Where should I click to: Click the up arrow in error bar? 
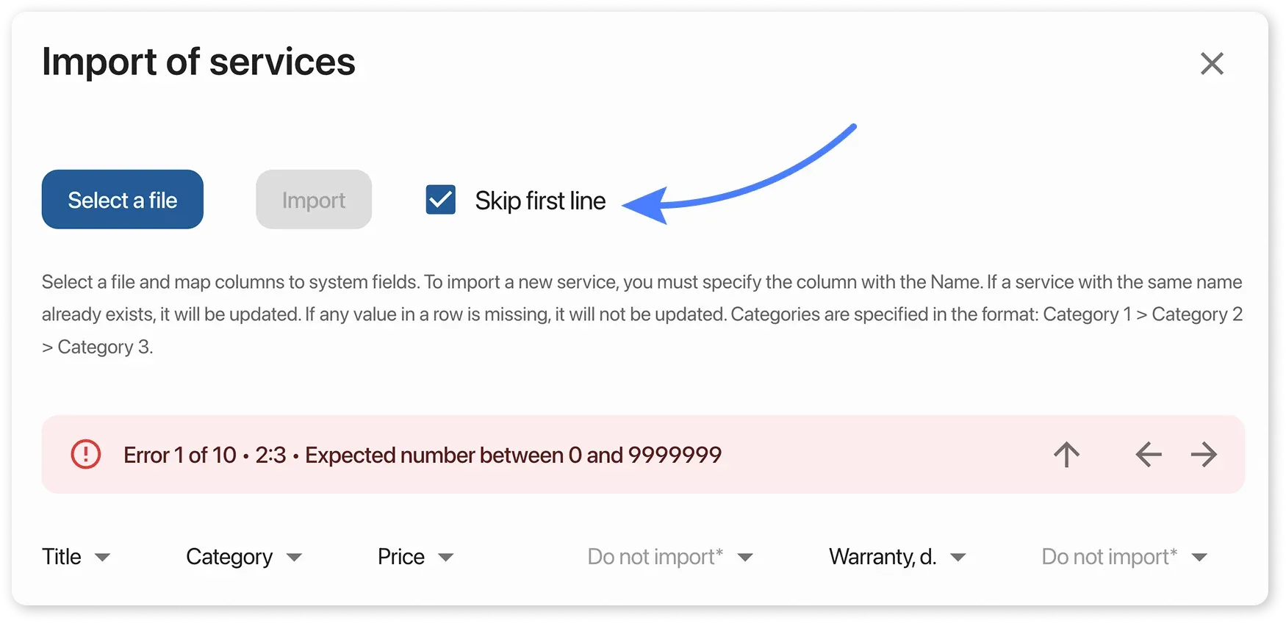coord(1066,455)
